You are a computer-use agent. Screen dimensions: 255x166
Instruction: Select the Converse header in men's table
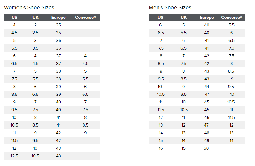point(232,17)
